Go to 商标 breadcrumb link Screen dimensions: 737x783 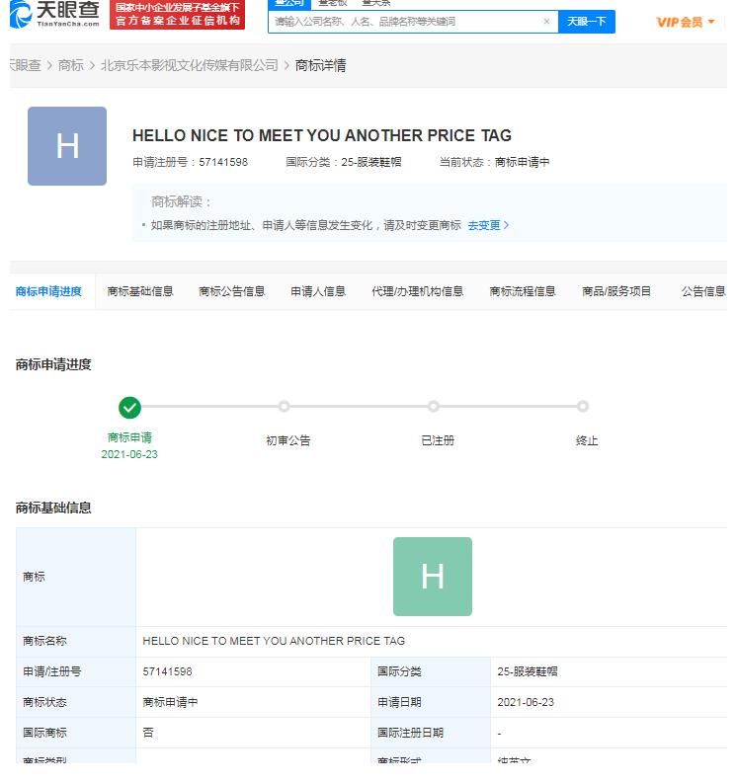click(70, 65)
